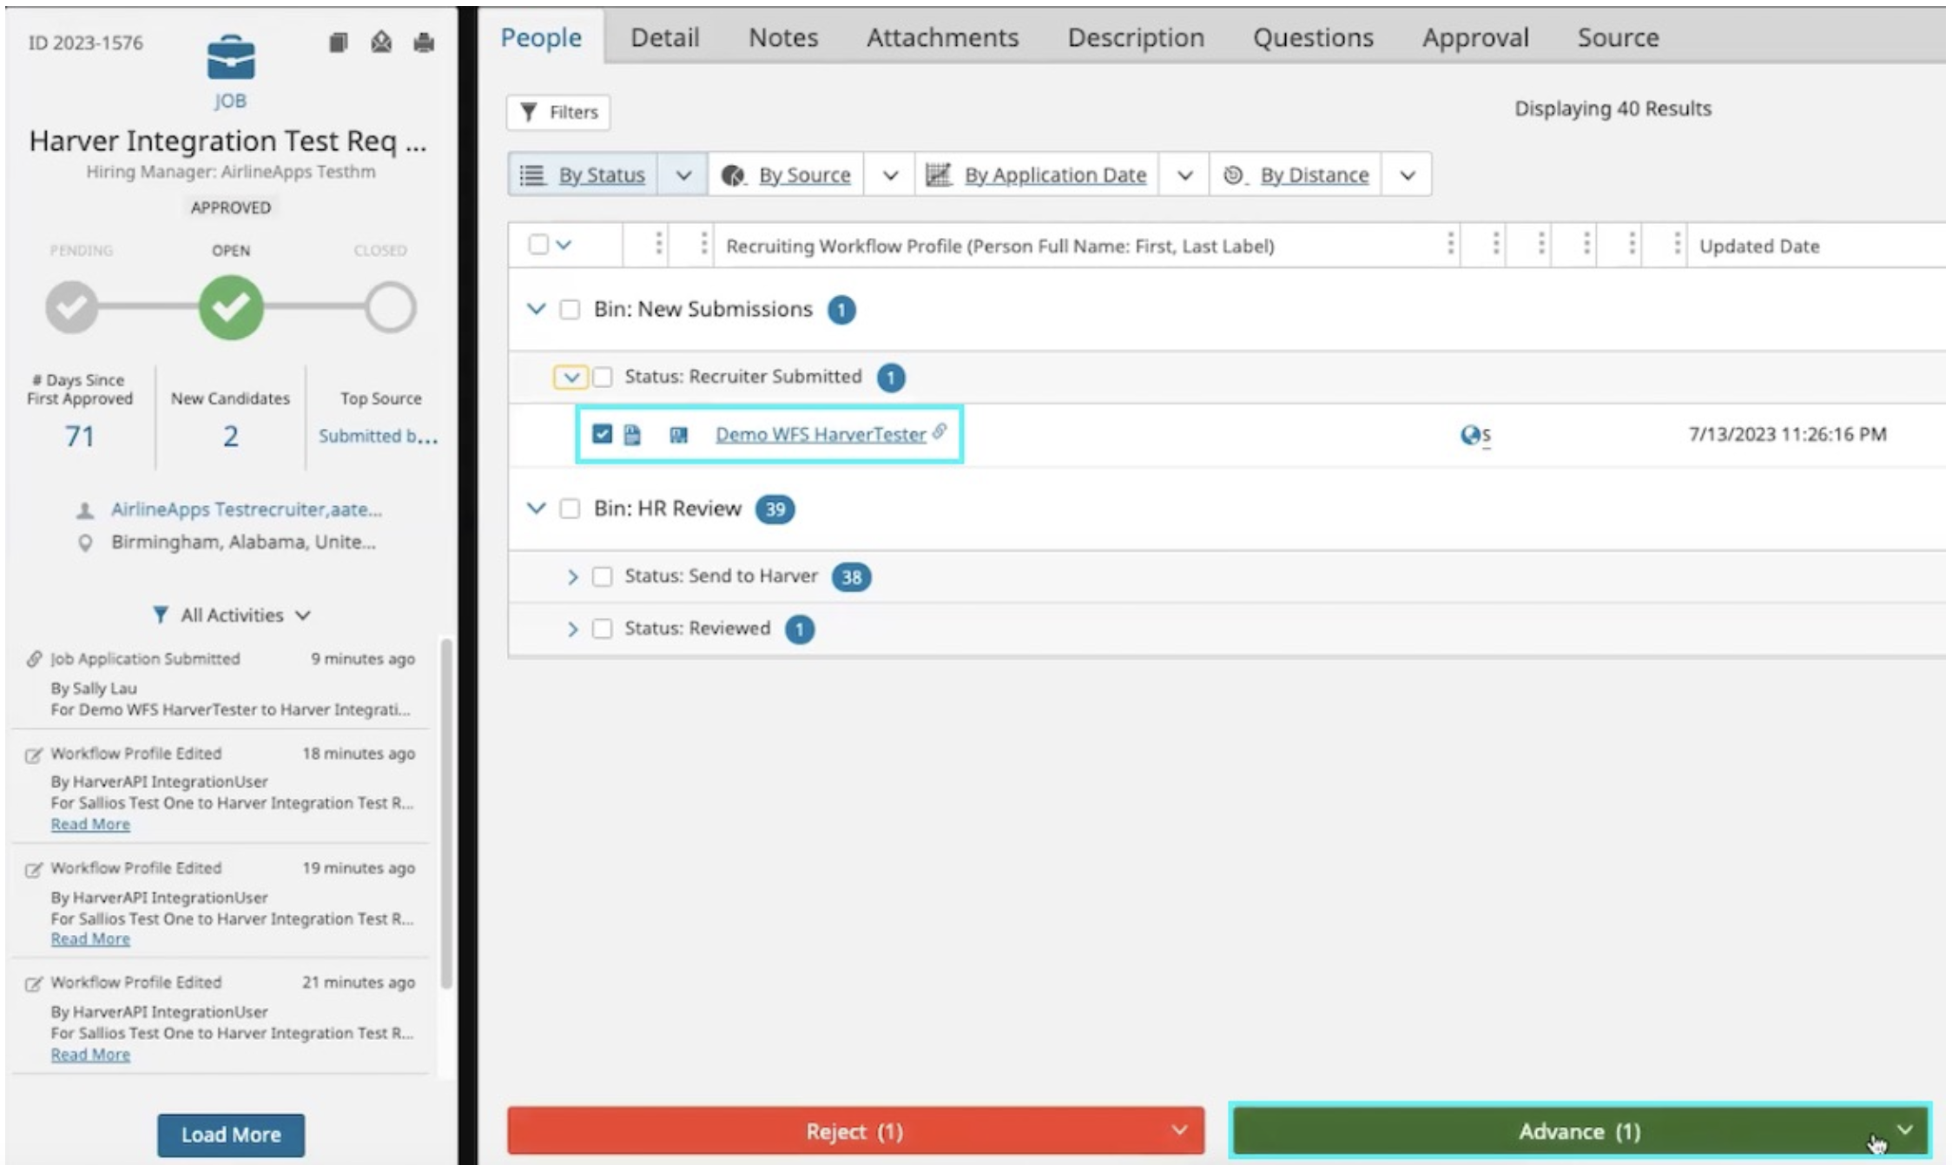
Task: Collapse the Bin: New Submissions group
Action: coord(534,309)
